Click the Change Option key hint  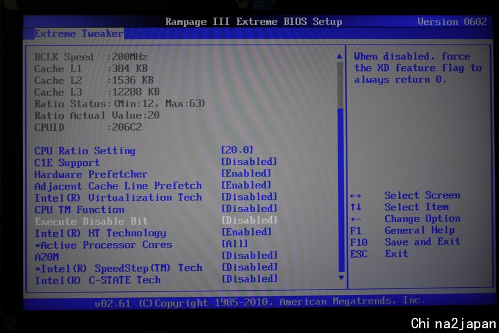(x=405, y=219)
